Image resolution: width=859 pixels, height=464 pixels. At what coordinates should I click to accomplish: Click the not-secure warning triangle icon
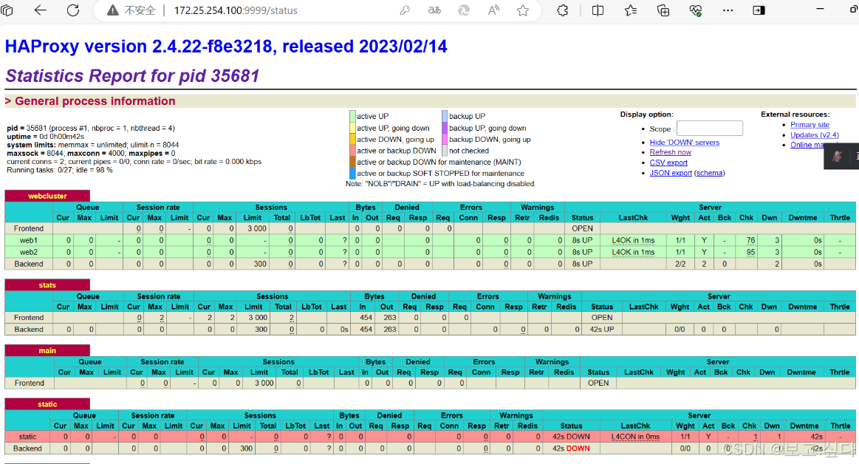point(113,10)
